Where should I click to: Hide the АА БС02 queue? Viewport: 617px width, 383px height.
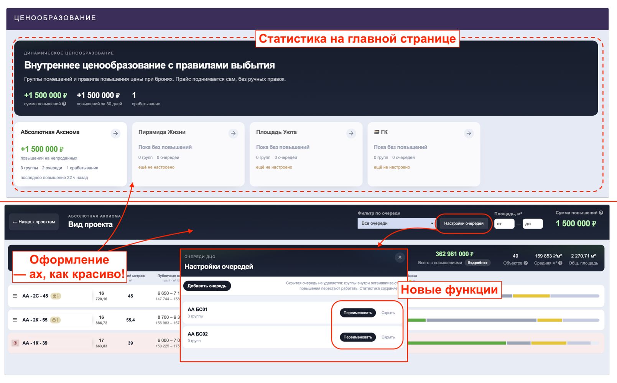(x=388, y=337)
